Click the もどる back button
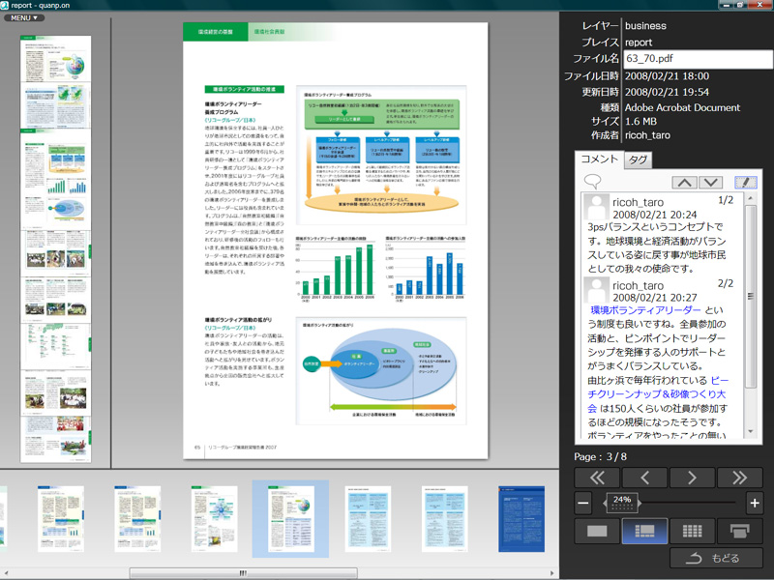Image resolution: width=774 pixels, height=580 pixels. (x=714, y=558)
